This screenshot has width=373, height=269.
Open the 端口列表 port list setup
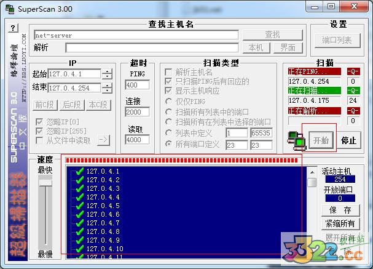(x=337, y=40)
